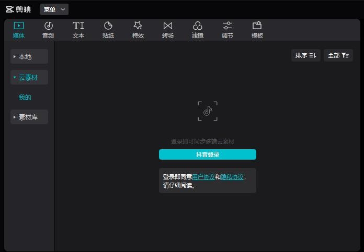Viewport: 364px width, 252px height.
Task: Open the 隐私协议 link
Action: click(232, 177)
